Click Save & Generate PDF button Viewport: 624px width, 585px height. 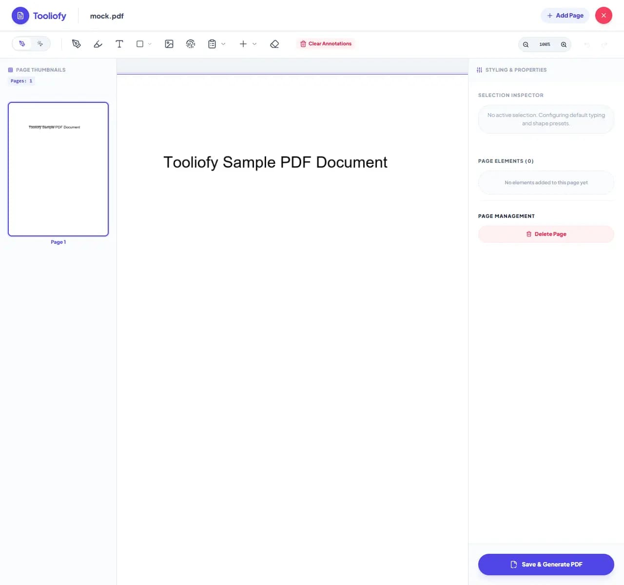(x=546, y=565)
